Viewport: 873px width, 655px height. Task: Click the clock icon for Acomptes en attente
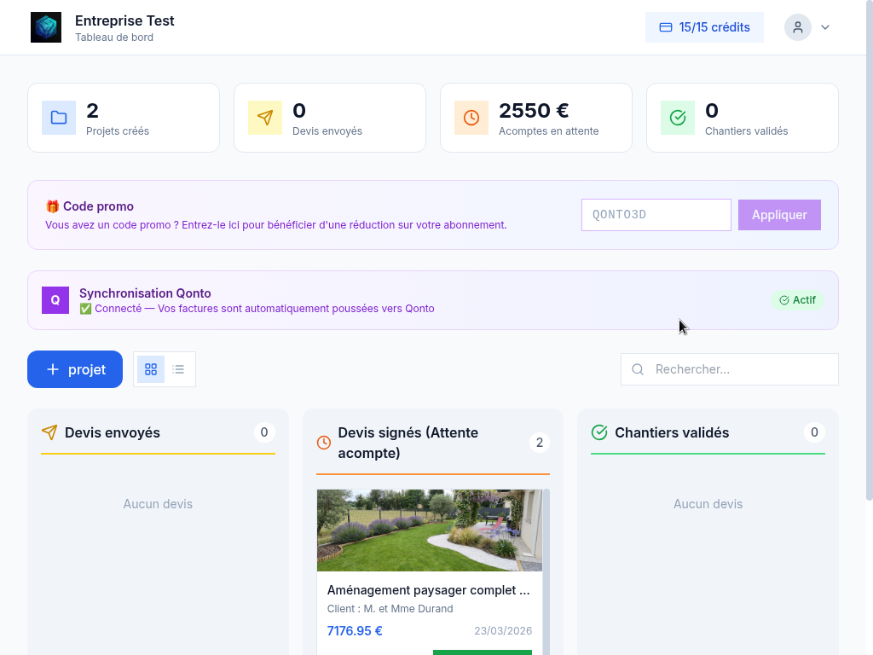[471, 118]
